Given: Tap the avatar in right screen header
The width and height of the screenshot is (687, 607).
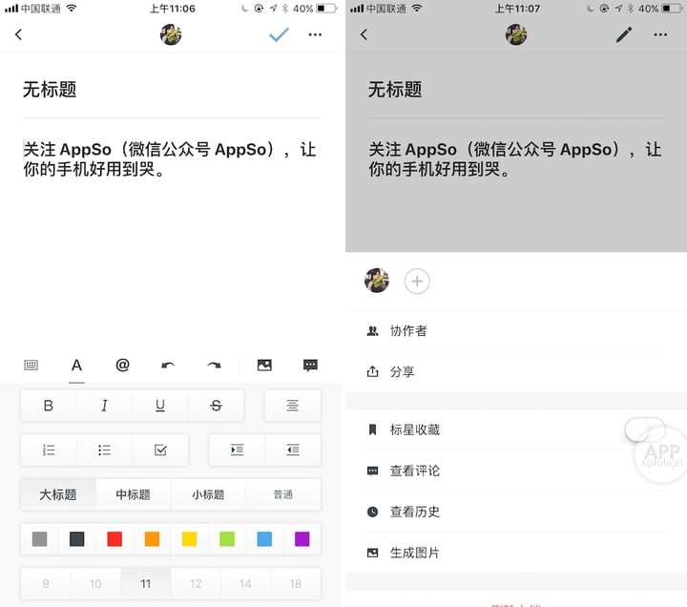Looking at the screenshot, I should pos(516,34).
